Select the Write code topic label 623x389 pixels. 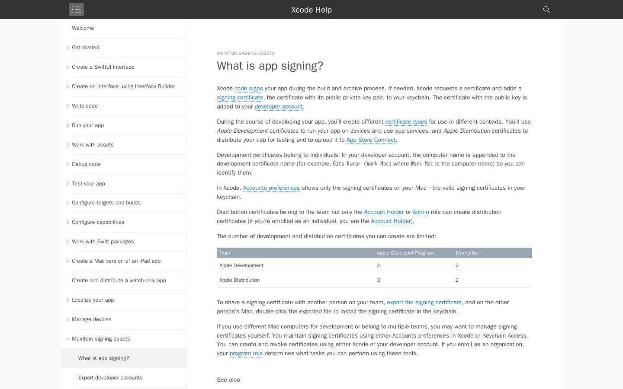(x=85, y=106)
